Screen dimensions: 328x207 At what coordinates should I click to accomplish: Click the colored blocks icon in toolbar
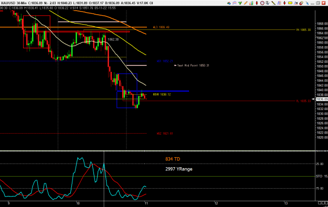[229, 3]
